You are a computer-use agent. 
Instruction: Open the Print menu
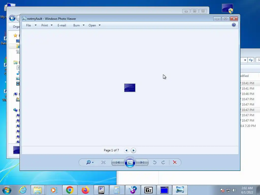click(44, 25)
